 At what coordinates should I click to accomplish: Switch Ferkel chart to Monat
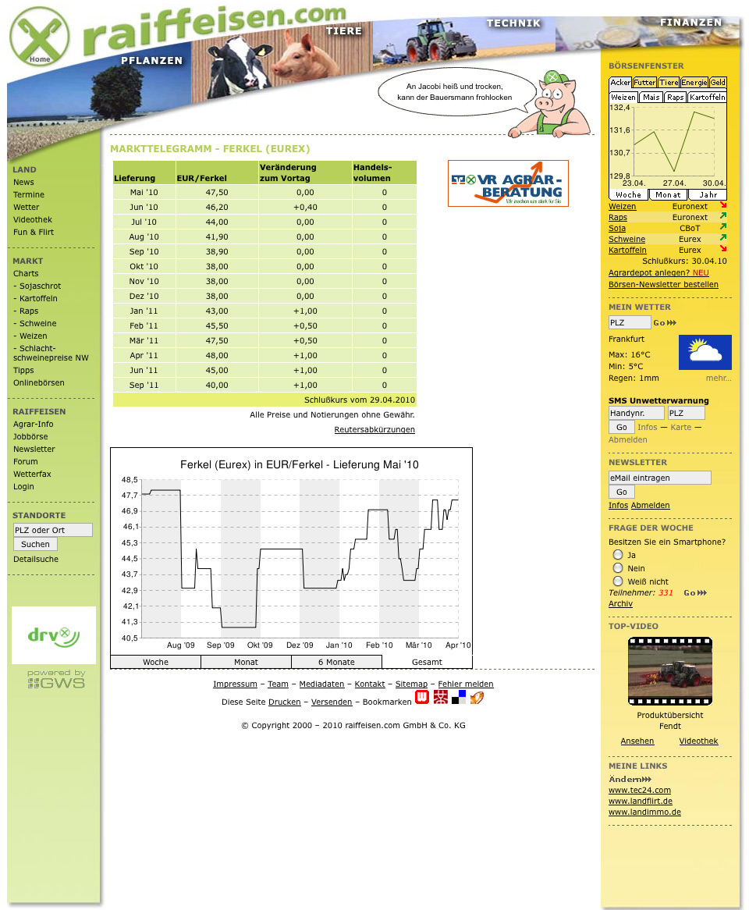point(246,662)
